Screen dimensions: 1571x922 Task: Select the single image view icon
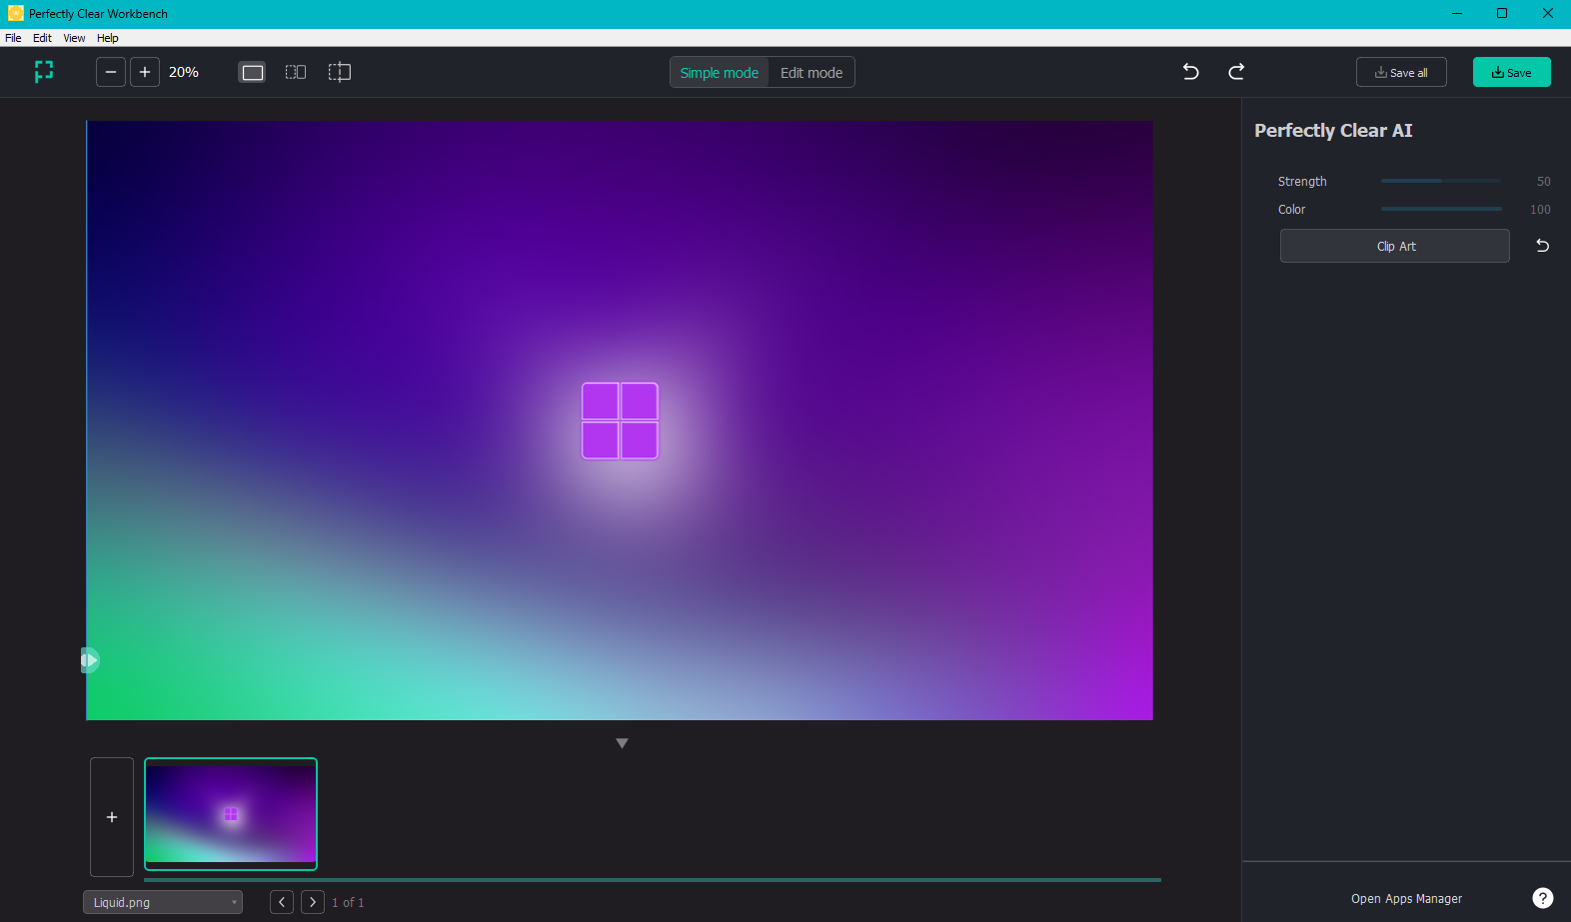click(x=253, y=72)
